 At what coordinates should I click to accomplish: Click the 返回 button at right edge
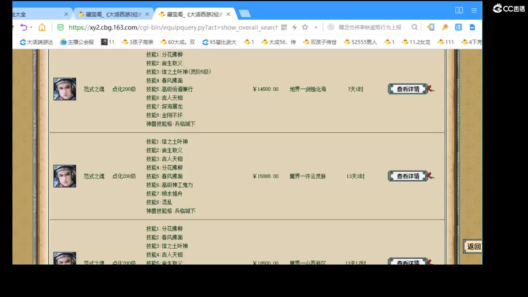pos(473,246)
